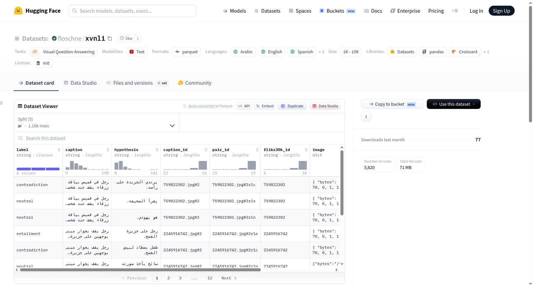Switch to the Data Studio tab
Screen dimensions: 533x287
click(80, 83)
